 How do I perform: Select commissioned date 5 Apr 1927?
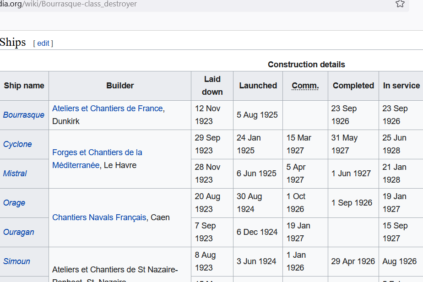[296, 173]
